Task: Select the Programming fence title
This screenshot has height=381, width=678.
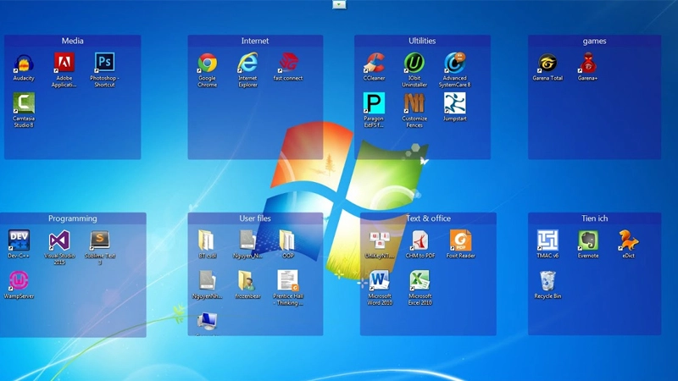Action: coord(73,218)
